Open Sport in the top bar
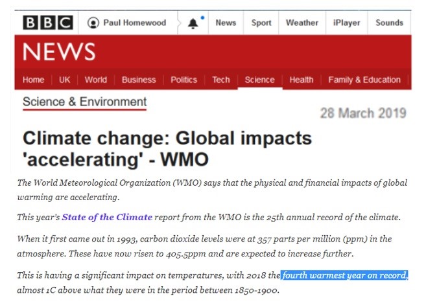Viewport: 426px width, 307px height. coord(261,23)
